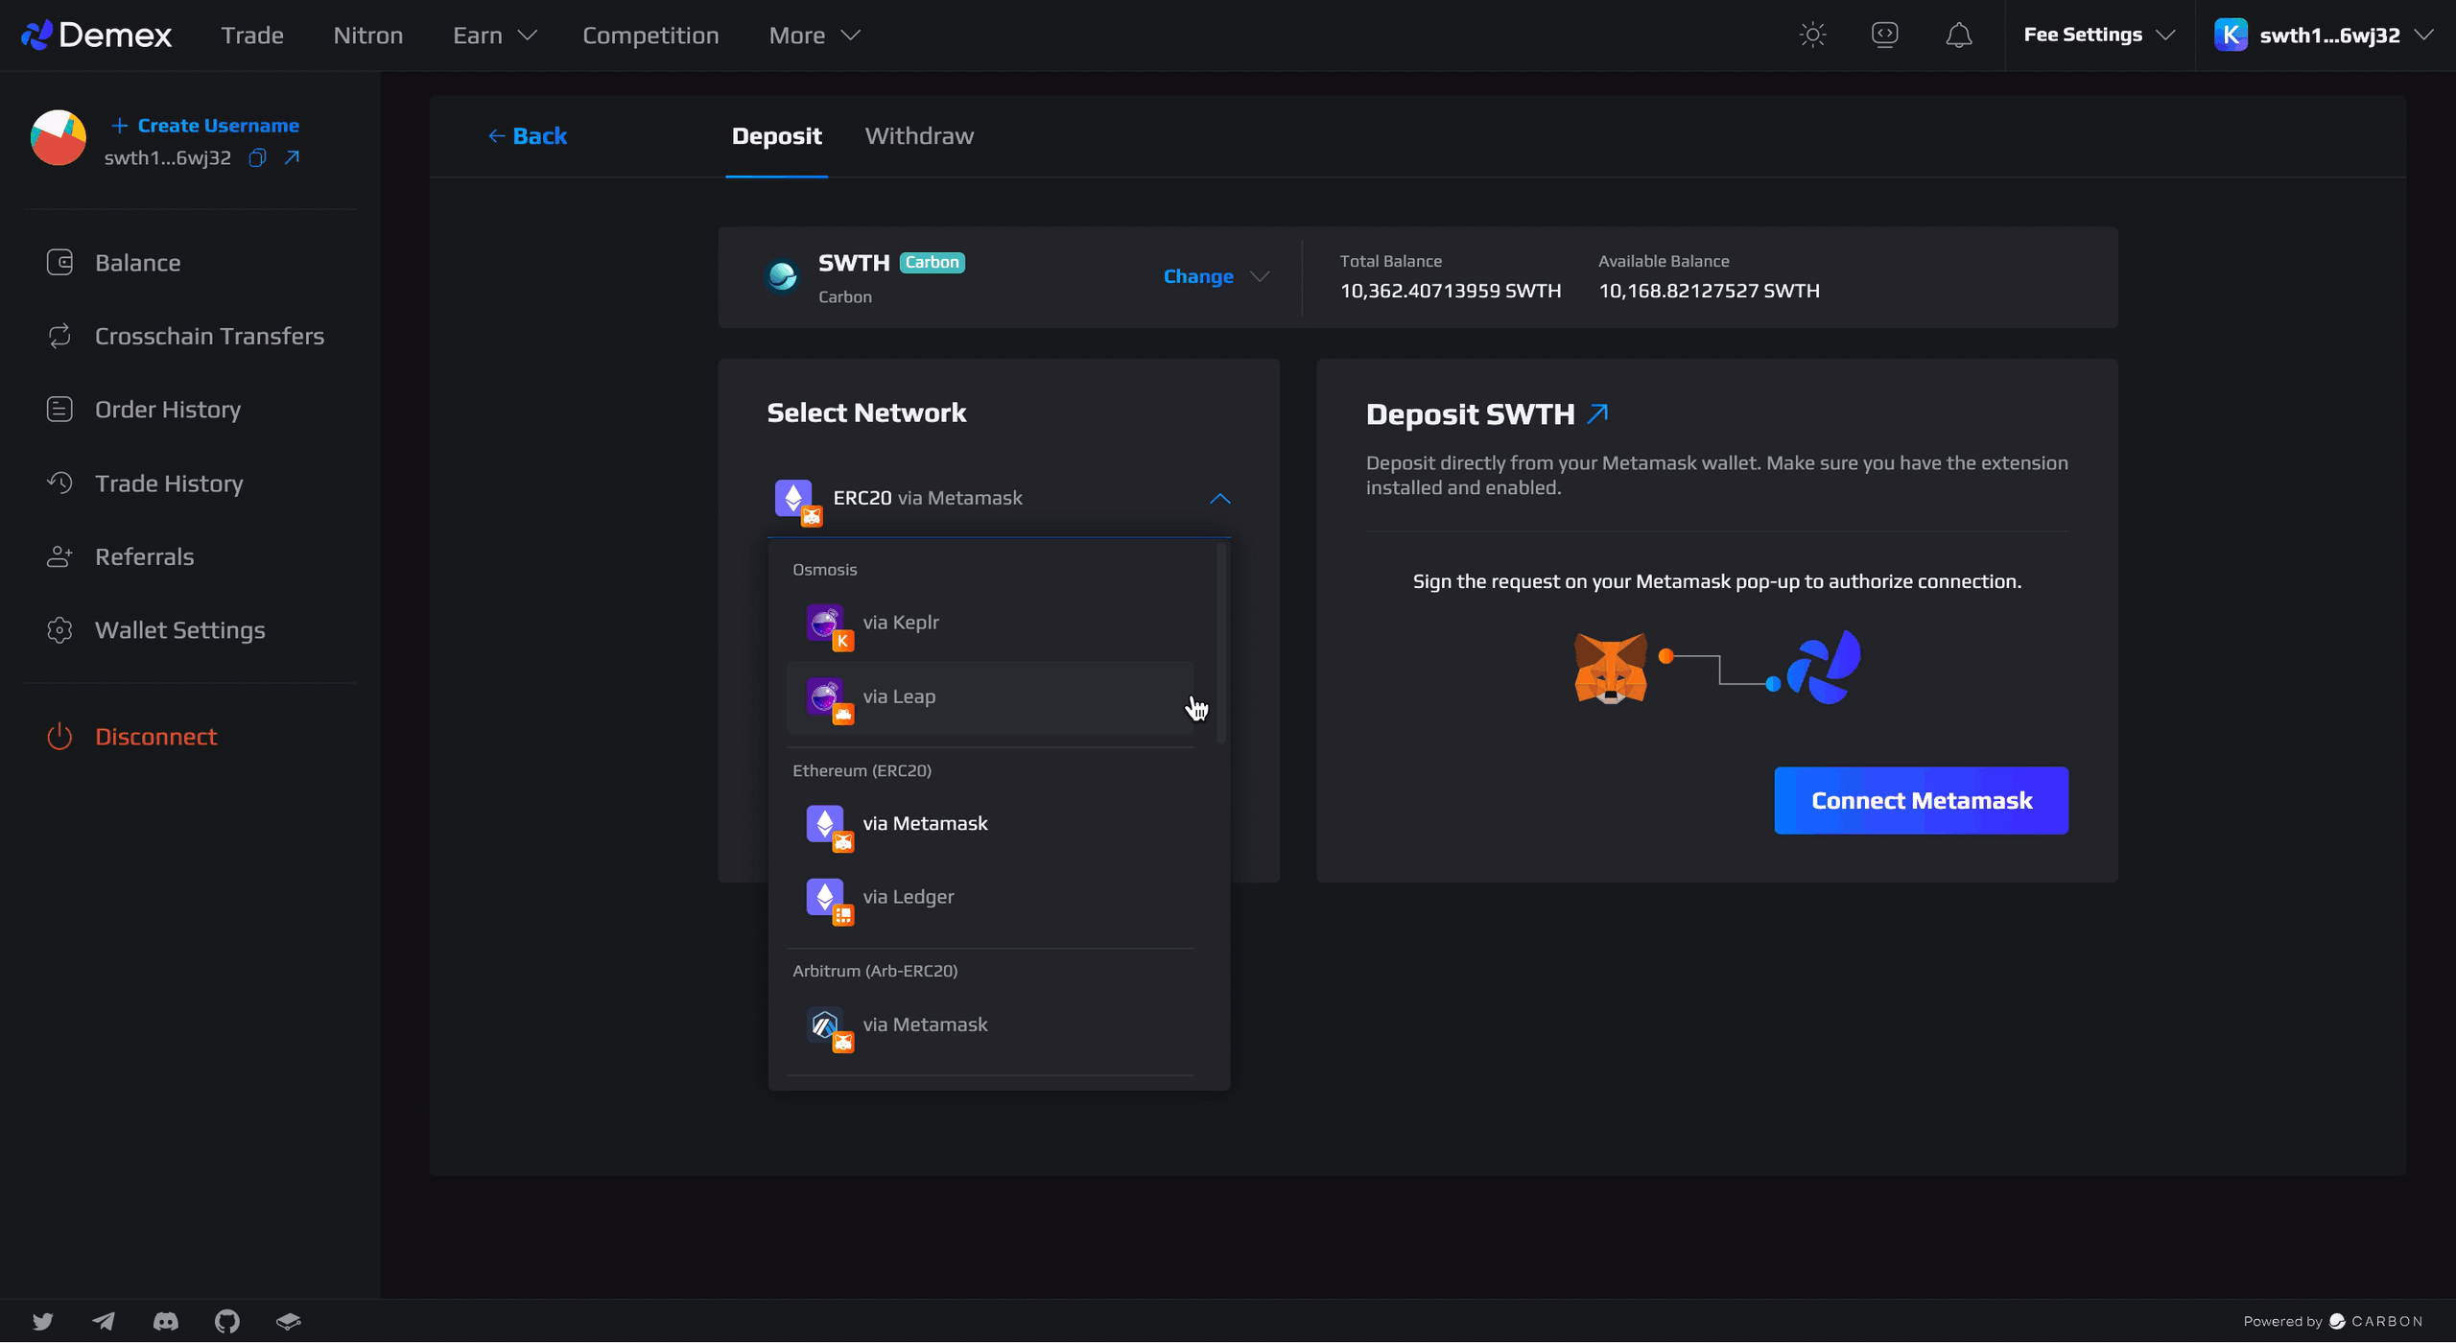The height and width of the screenshot is (1343, 2456).
Task: Open Discord link in footer
Action: 166,1322
